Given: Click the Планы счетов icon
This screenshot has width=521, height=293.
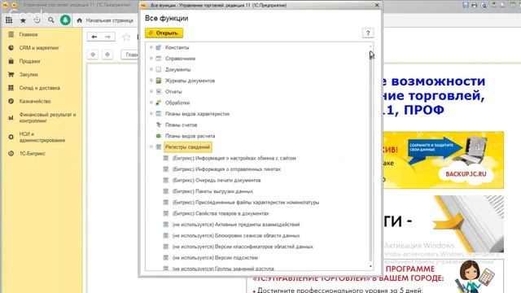Looking at the screenshot, I should coord(159,125).
